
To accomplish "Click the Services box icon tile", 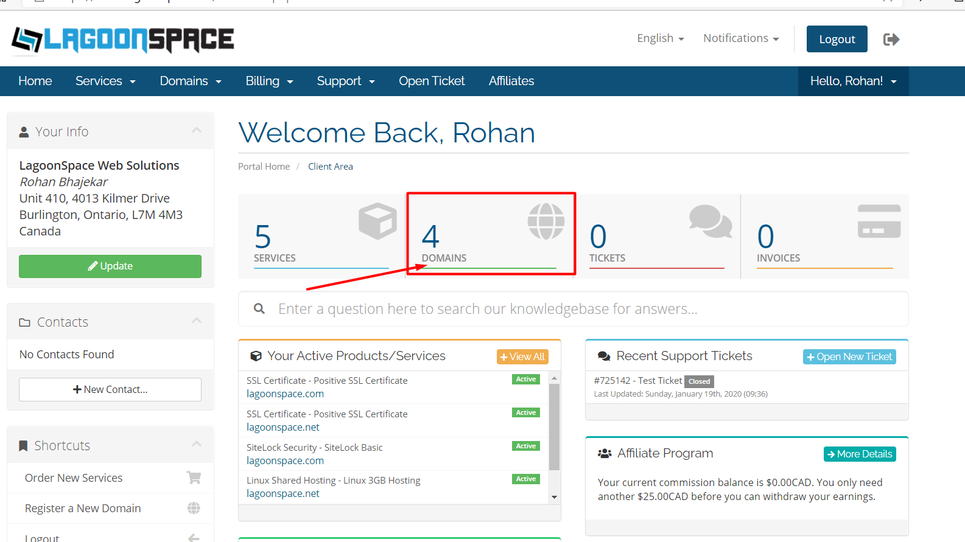I will [377, 220].
